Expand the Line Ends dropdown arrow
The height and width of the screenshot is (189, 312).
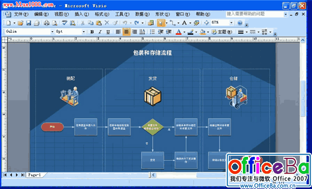(270, 32)
